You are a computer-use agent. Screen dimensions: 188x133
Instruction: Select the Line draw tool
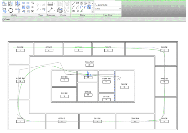(x=73, y=3)
